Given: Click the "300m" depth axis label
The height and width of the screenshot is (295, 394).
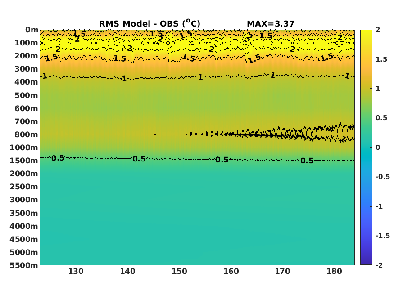Looking at the screenshot, I should [27, 69].
